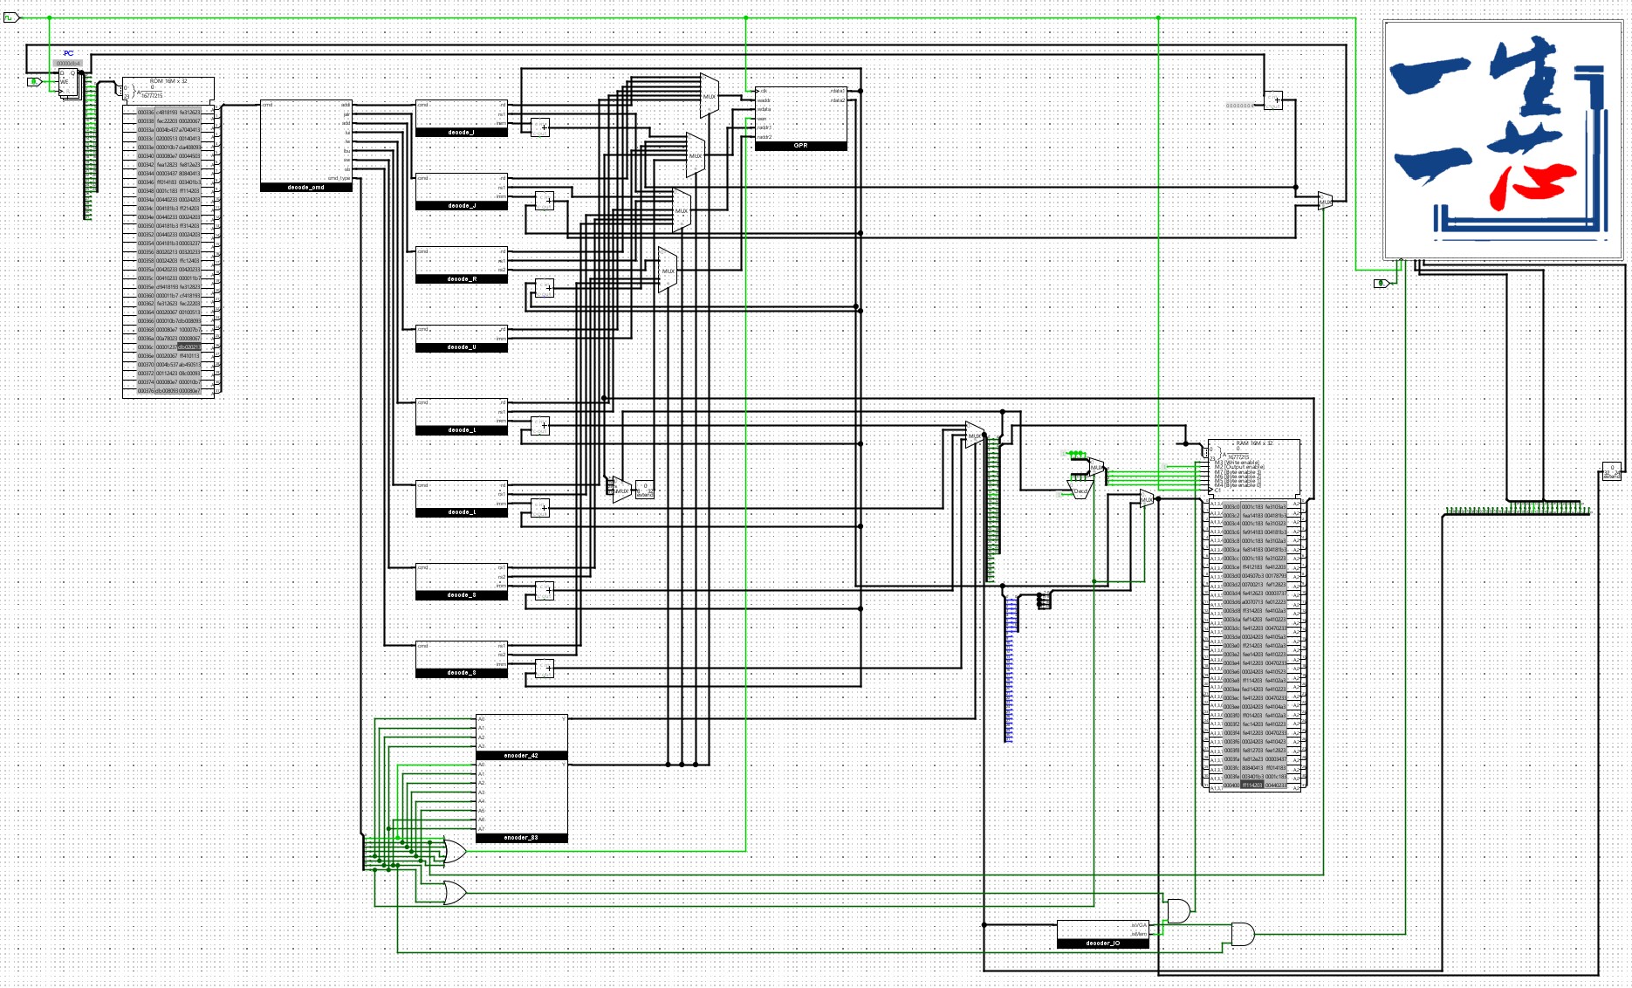Select the GPR register file block
1632x988 pixels.
coord(800,118)
